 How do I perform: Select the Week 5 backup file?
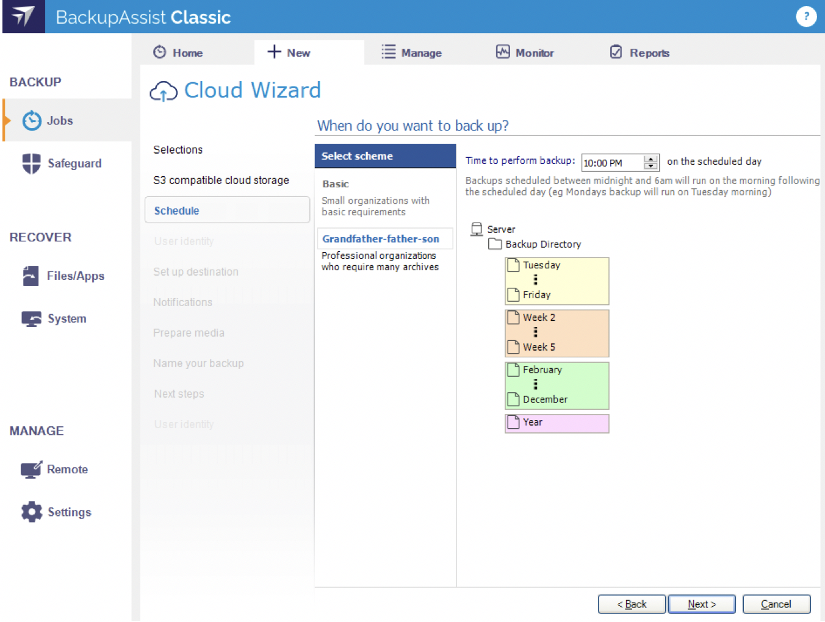[532, 347]
